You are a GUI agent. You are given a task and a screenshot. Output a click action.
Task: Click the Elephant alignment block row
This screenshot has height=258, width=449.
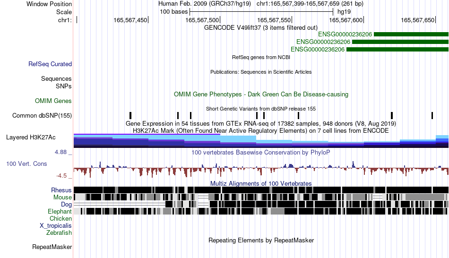click(260, 211)
